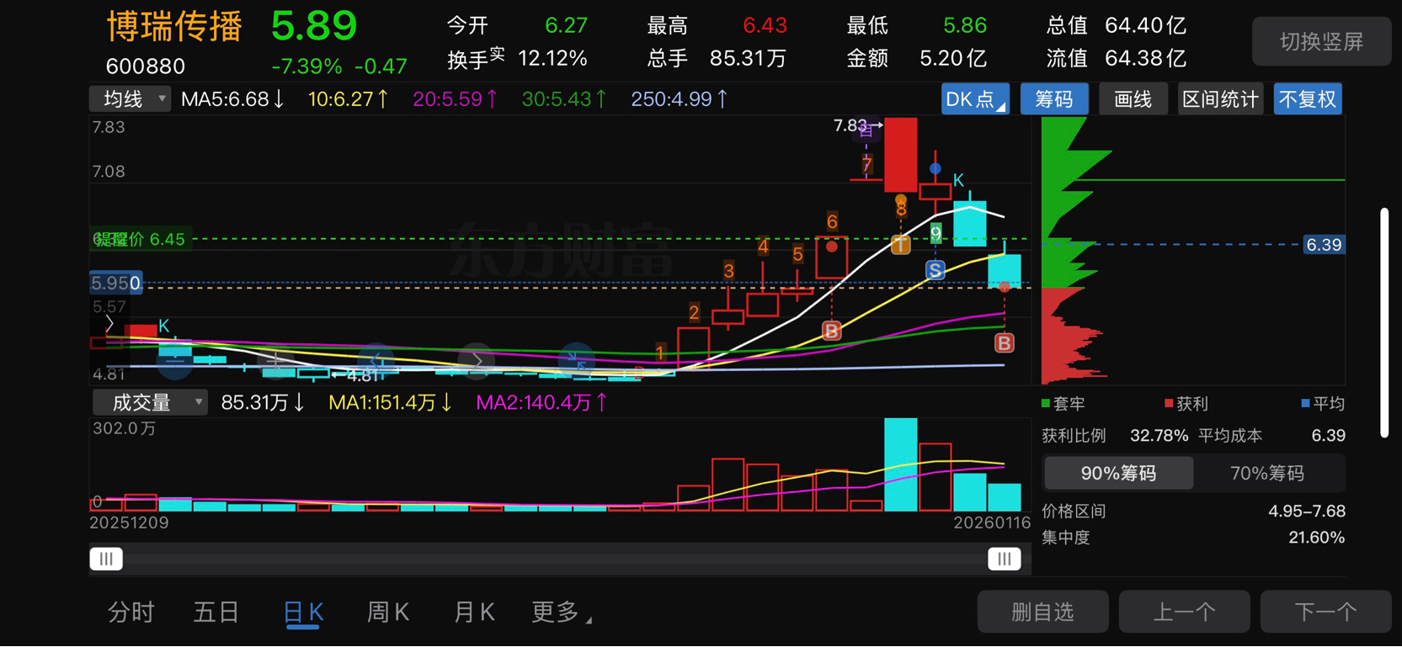Click 切换竖屏 to switch to portrait
1402x647 pixels.
pyautogui.click(x=1321, y=41)
